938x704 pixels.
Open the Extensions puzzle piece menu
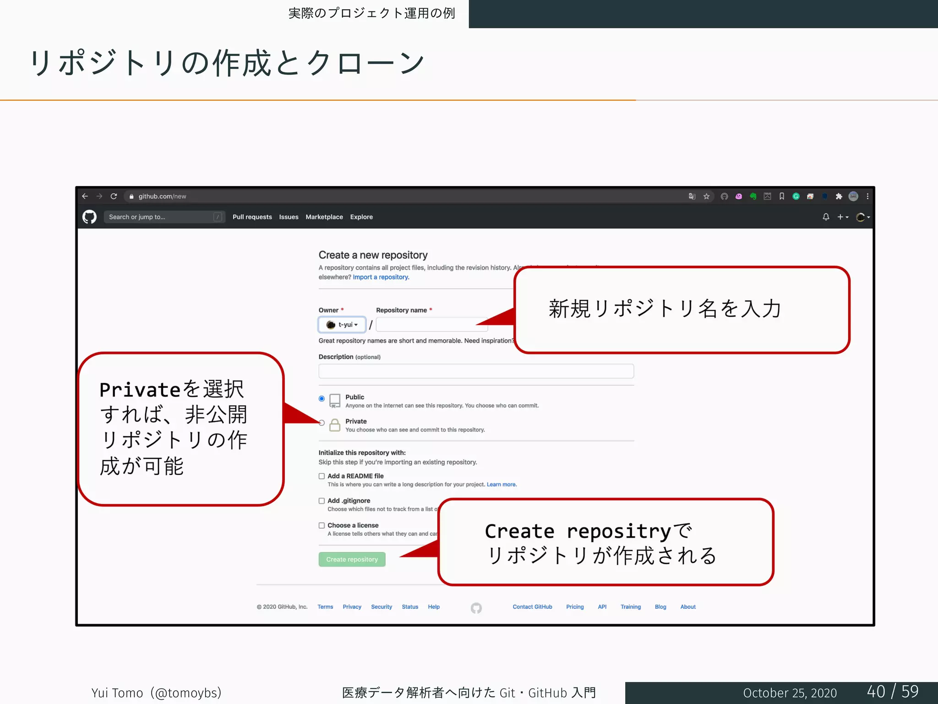(x=839, y=196)
